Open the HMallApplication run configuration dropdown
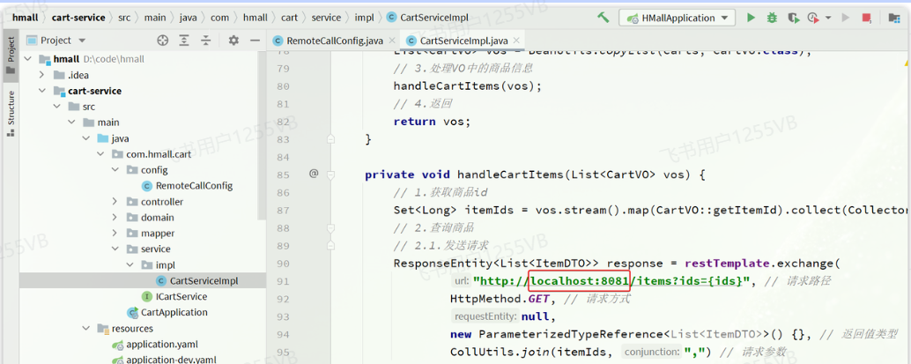Image resolution: width=911 pixels, height=364 pixels. pos(678,18)
